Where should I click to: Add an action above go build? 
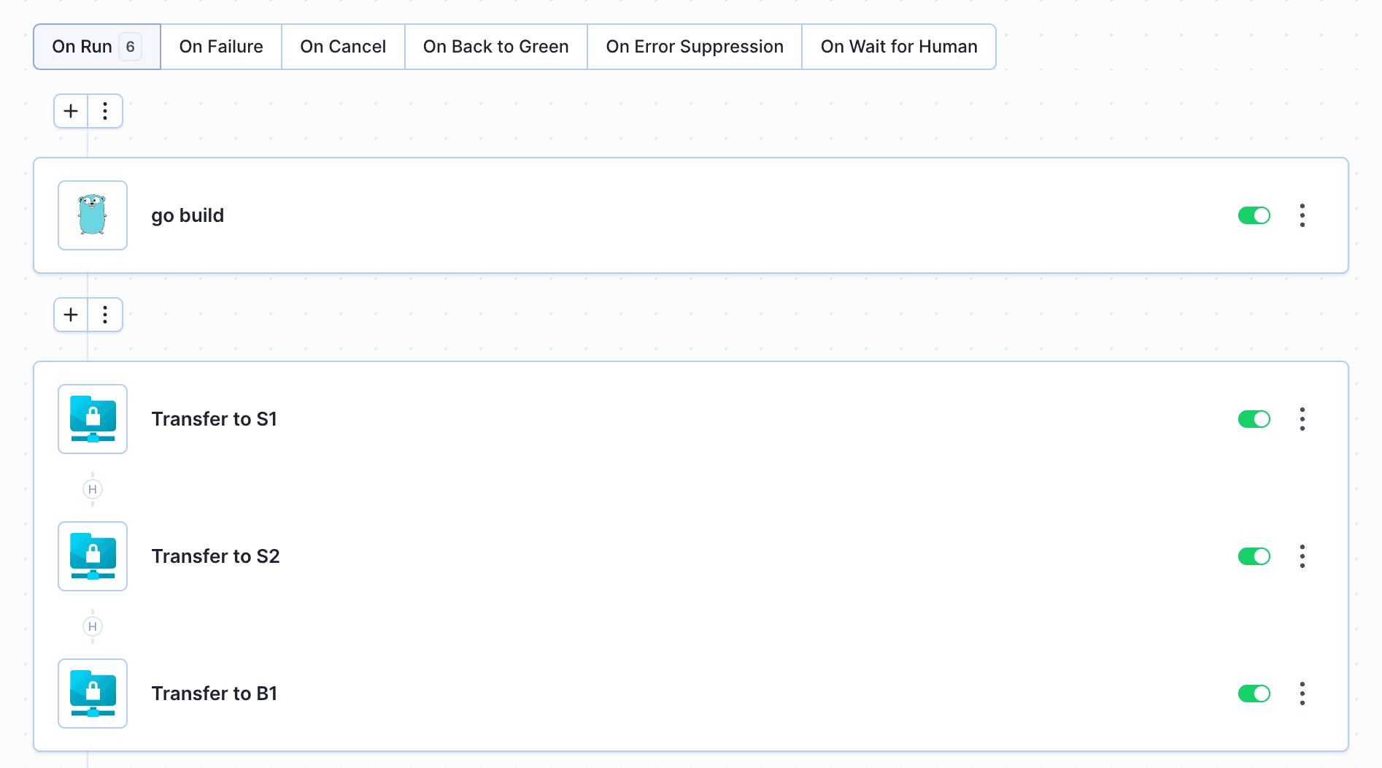71,111
